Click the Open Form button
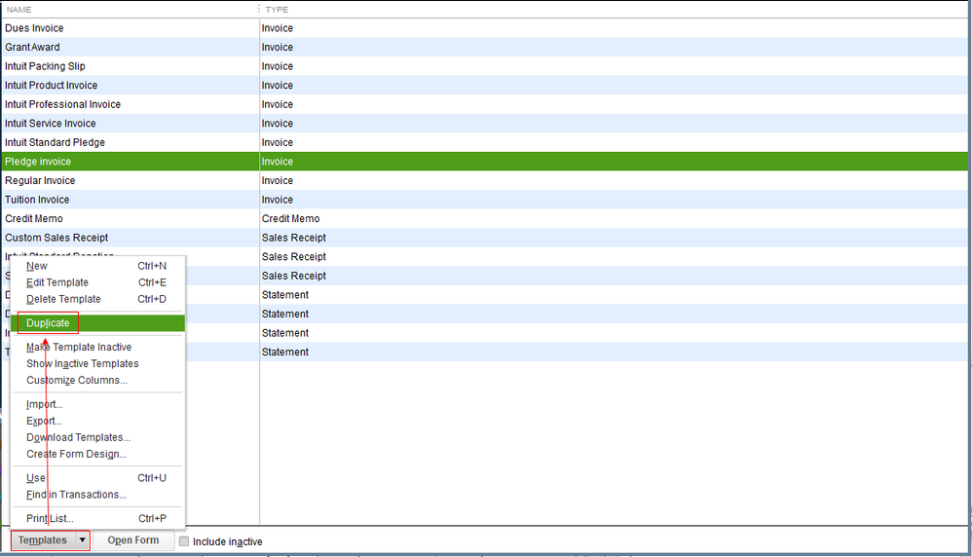The image size is (972, 557). (133, 540)
